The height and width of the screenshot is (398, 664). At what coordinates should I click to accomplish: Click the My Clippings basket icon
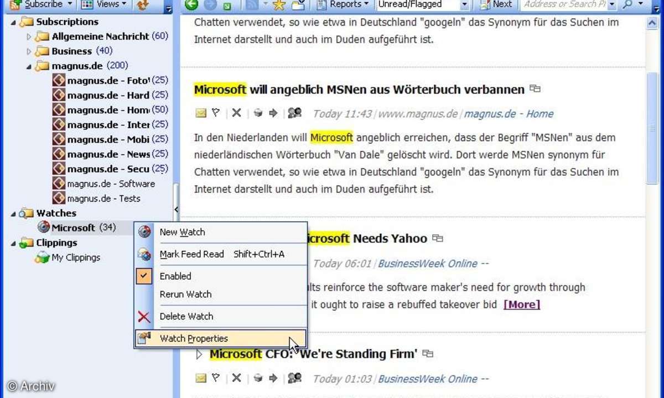pos(42,258)
